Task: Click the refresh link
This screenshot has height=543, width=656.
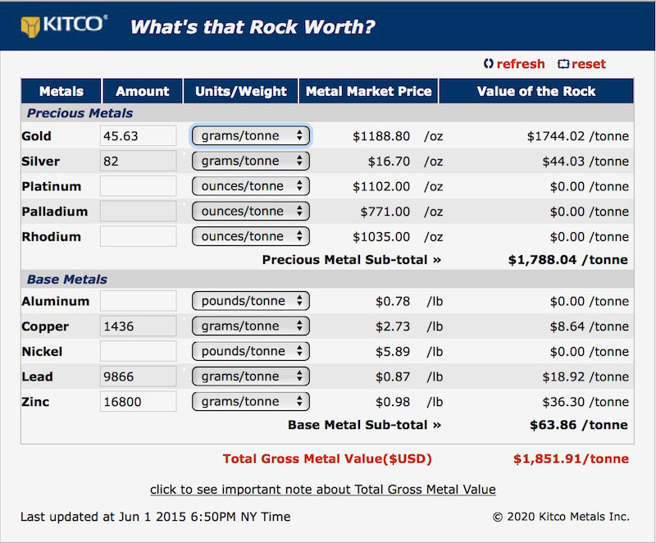Action: pos(521,64)
